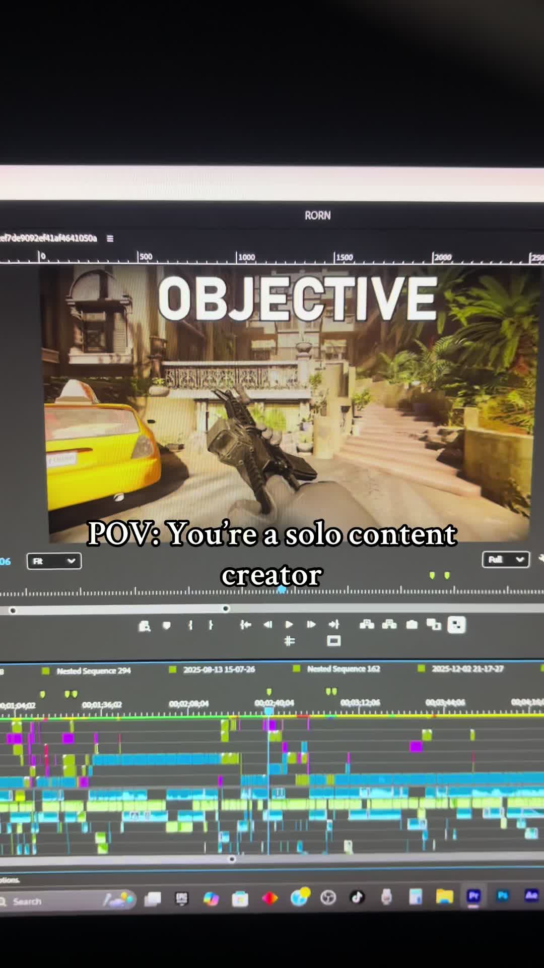Click the Program Monitor blue playhead
Viewport: 544px width, 968px height.
click(282, 589)
